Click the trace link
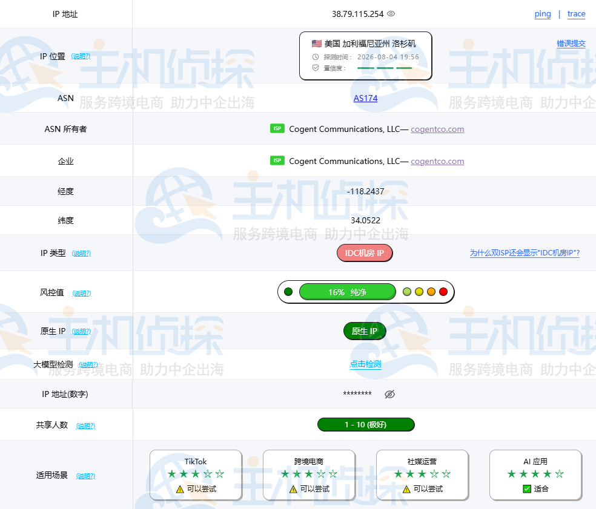The height and width of the screenshot is (509, 596). (x=576, y=14)
